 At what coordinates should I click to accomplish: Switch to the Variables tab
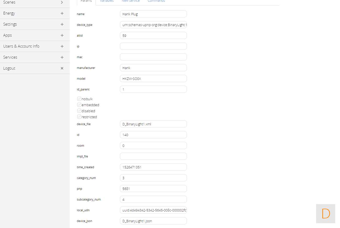pyautogui.click(x=107, y=1)
